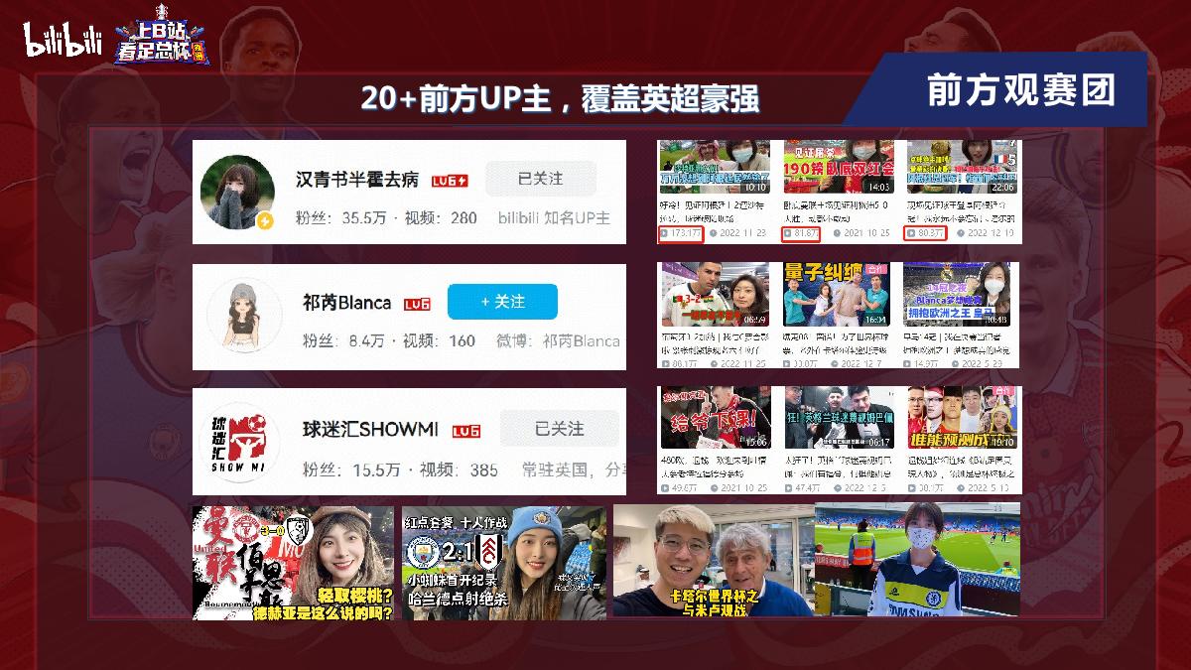This screenshot has height=670, width=1191.
Task: Click the France flag badge on the 22:06 video
Action: [996, 158]
